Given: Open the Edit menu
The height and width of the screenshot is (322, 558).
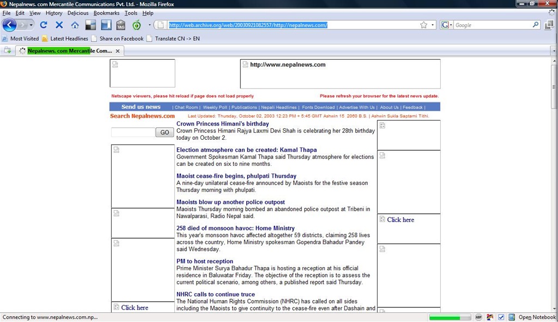Looking at the screenshot, I should [x=20, y=13].
